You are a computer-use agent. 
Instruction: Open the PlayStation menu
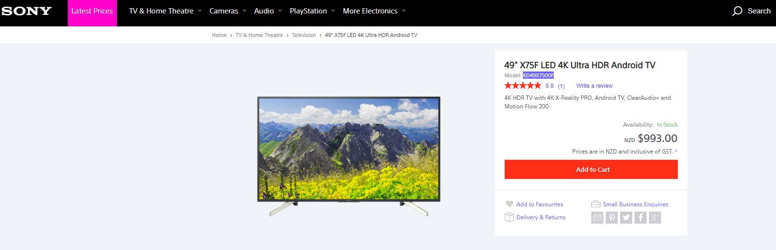(x=312, y=11)
